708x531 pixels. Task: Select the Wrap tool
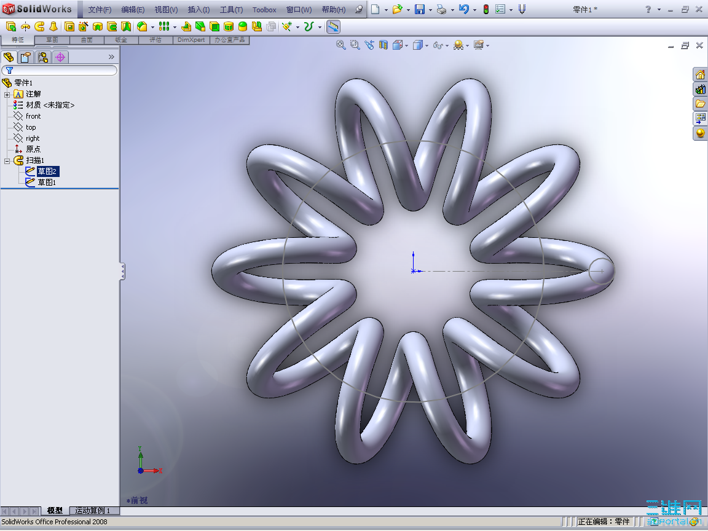(229, 26)
